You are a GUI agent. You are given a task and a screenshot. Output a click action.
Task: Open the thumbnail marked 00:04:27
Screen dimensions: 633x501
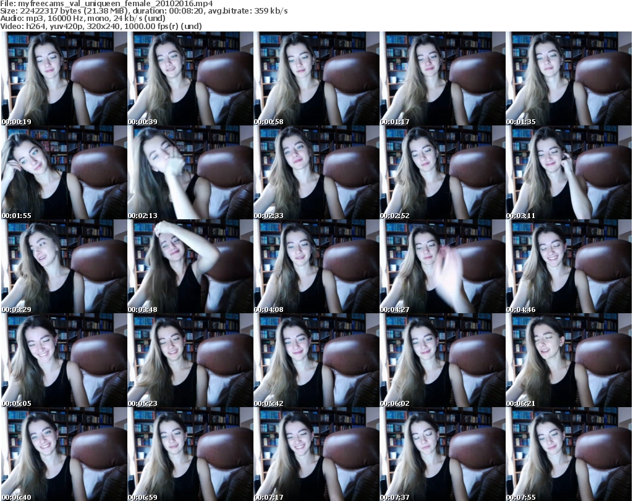pos(443,267)
